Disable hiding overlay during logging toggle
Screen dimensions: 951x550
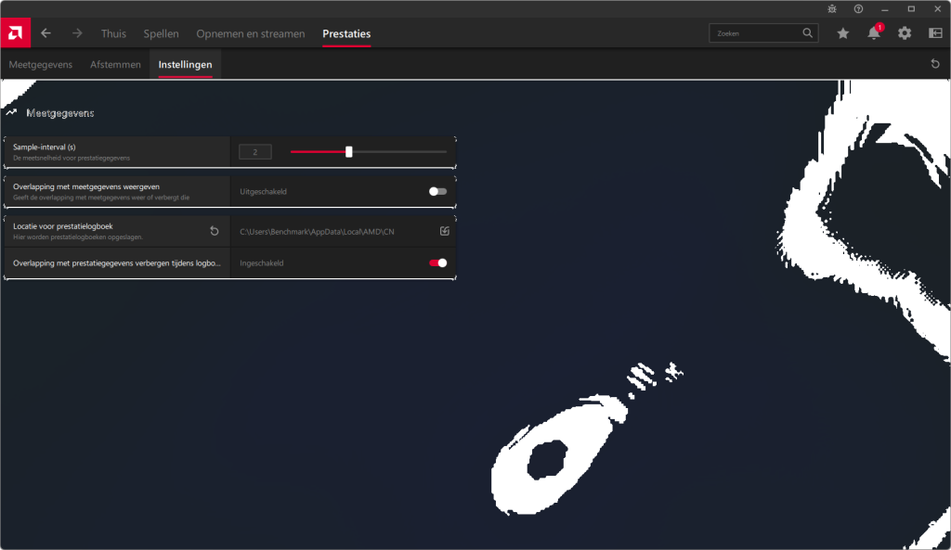437,263
